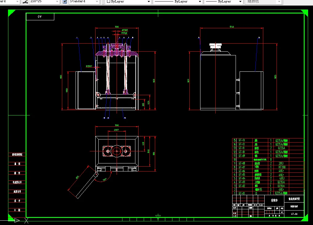Click the UCS arrow icon at drawing corner
Screen dimensions: 313x225
point(17,220)
